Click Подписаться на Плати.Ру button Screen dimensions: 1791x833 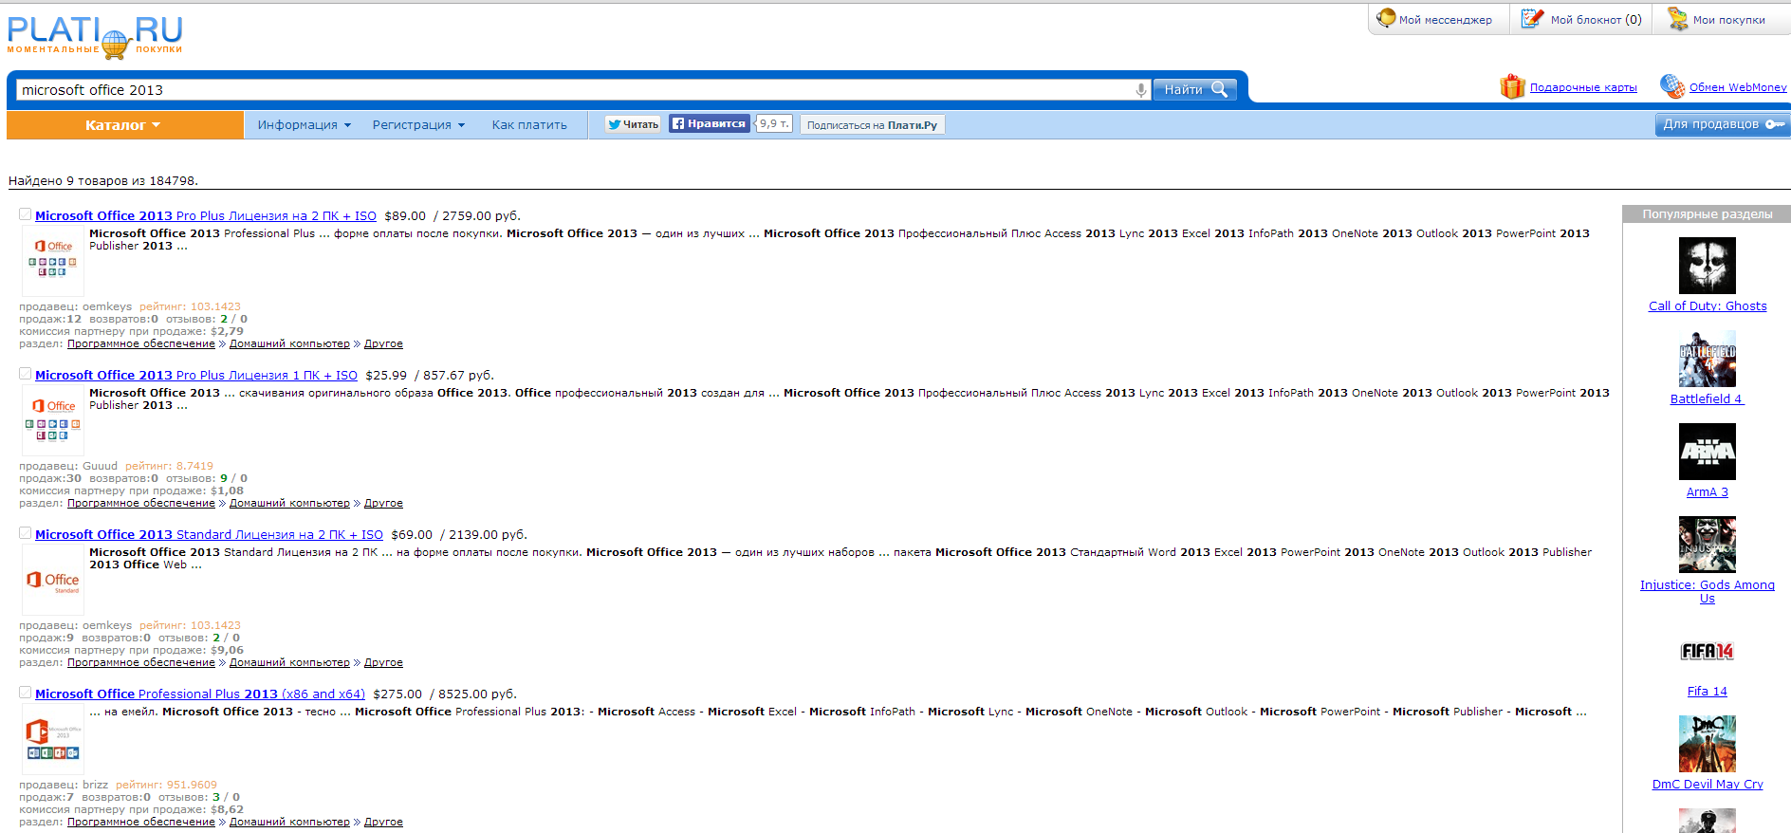pos(873,125)
